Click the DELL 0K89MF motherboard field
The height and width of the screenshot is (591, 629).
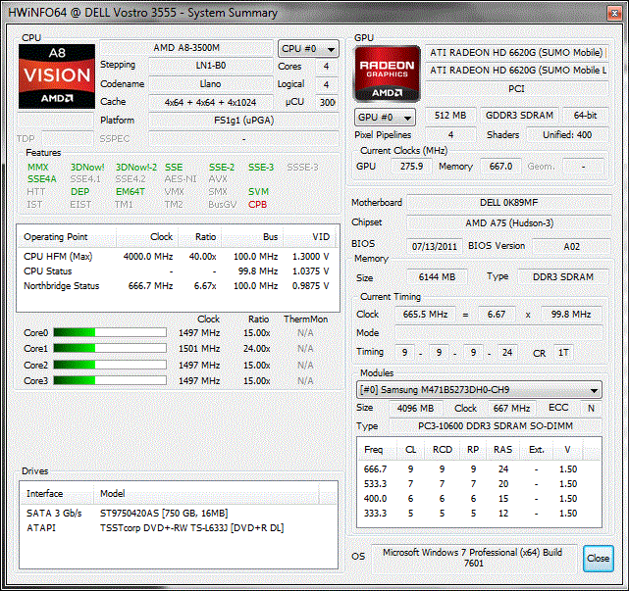click(x=508, y=203)
